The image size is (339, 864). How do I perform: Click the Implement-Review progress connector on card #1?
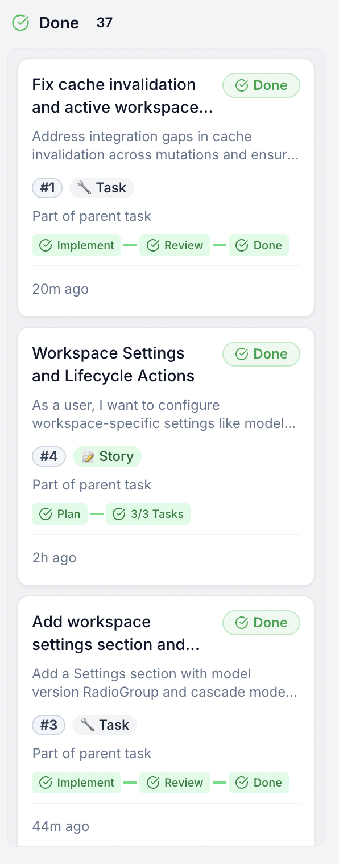(130, 245)
